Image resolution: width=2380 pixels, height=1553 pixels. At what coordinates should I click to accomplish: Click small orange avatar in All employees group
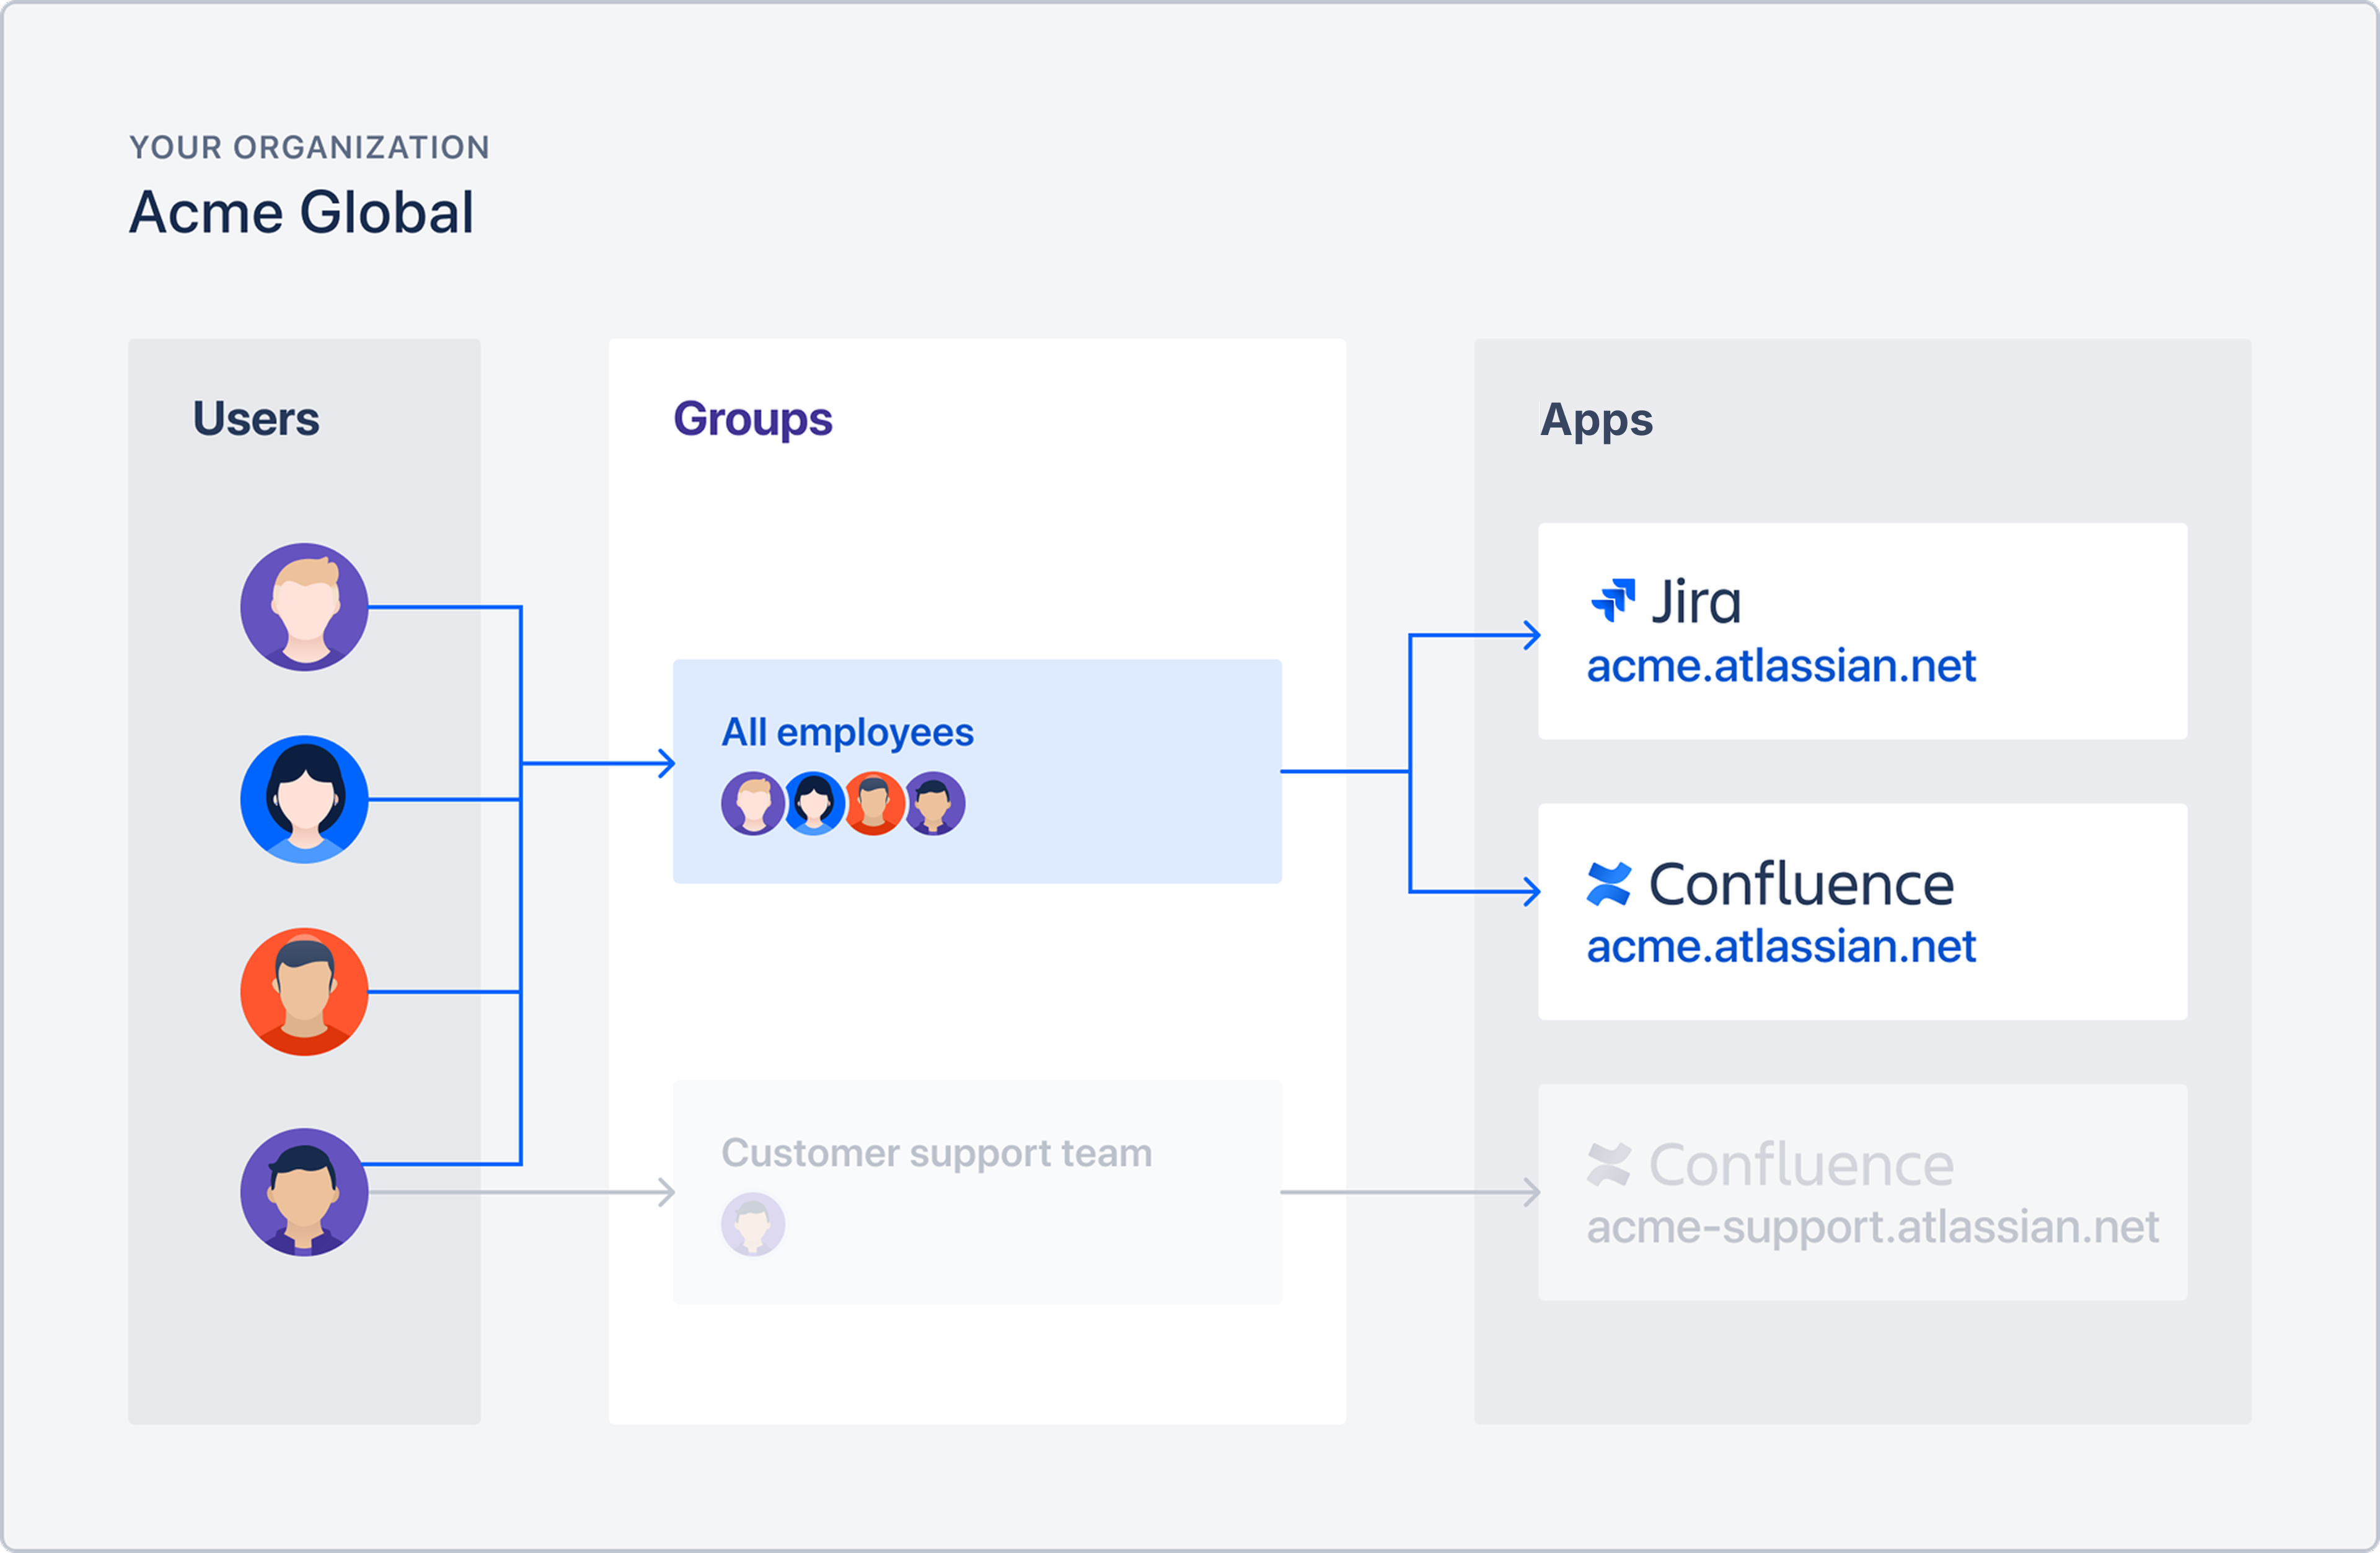pos(874,803)
